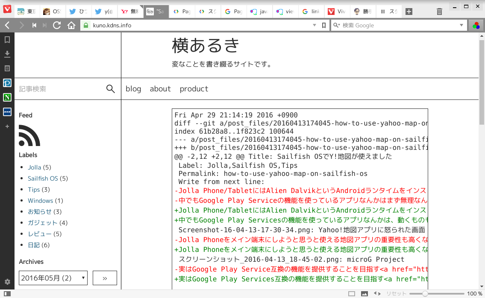Click the green padlock site info icon
The width and height of the screenshot is (485, 298).
(86, 25)
